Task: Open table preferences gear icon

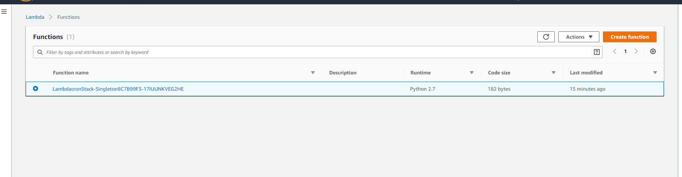Action: pyautogui.click(x=653, y=52)
